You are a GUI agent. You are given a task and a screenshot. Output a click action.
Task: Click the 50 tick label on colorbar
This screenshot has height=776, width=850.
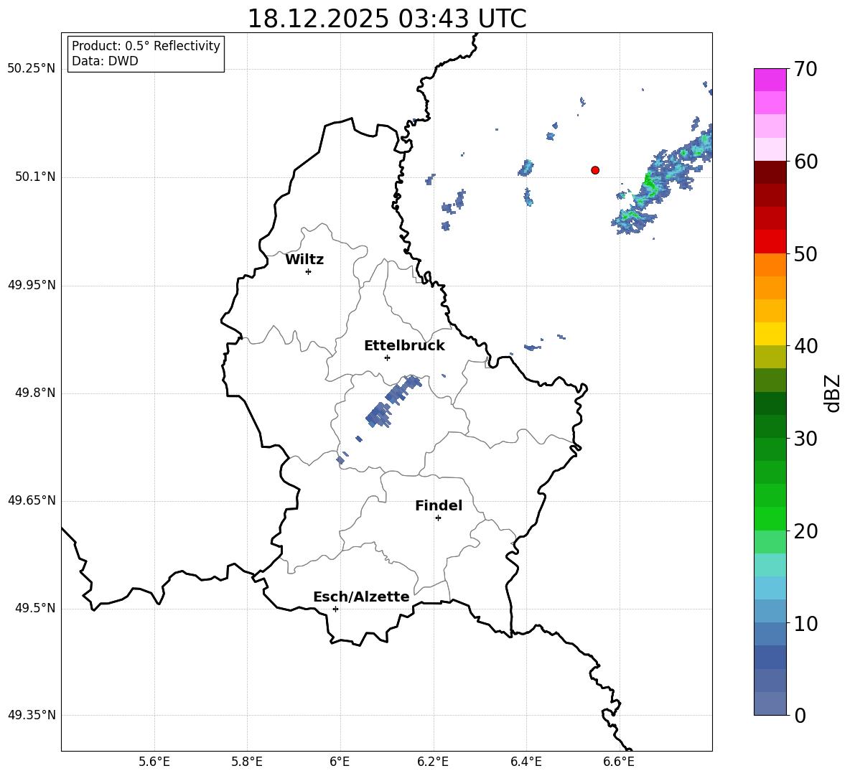click(805, 253)
